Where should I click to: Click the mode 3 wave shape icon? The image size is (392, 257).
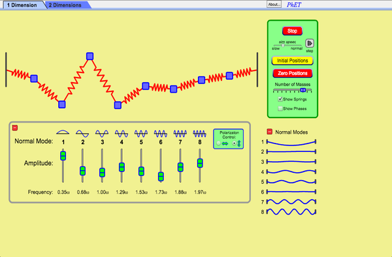coord(102,134)
